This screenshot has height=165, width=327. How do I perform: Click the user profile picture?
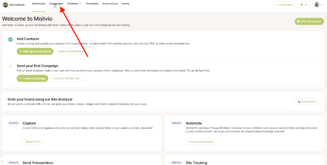coord(316,5)
